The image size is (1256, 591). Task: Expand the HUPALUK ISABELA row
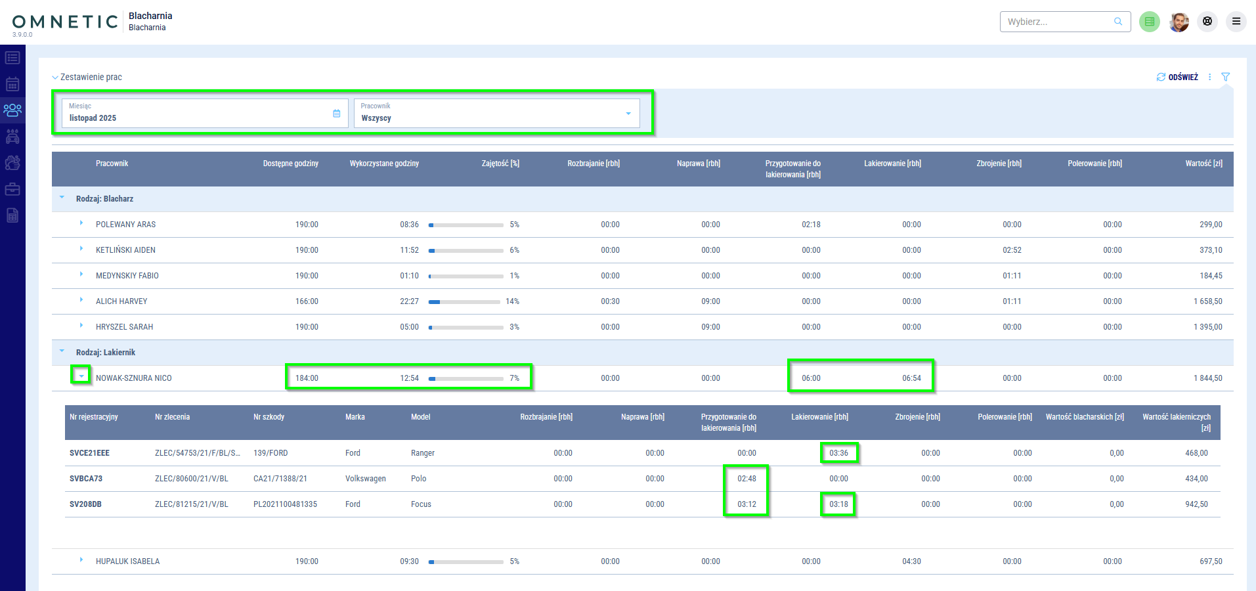coord(81,560)
